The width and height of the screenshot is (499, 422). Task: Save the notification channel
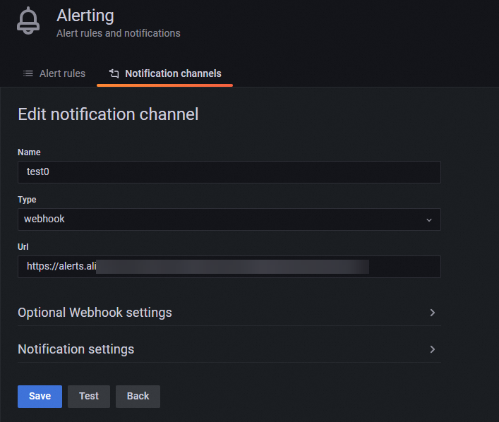click(40, 396)
